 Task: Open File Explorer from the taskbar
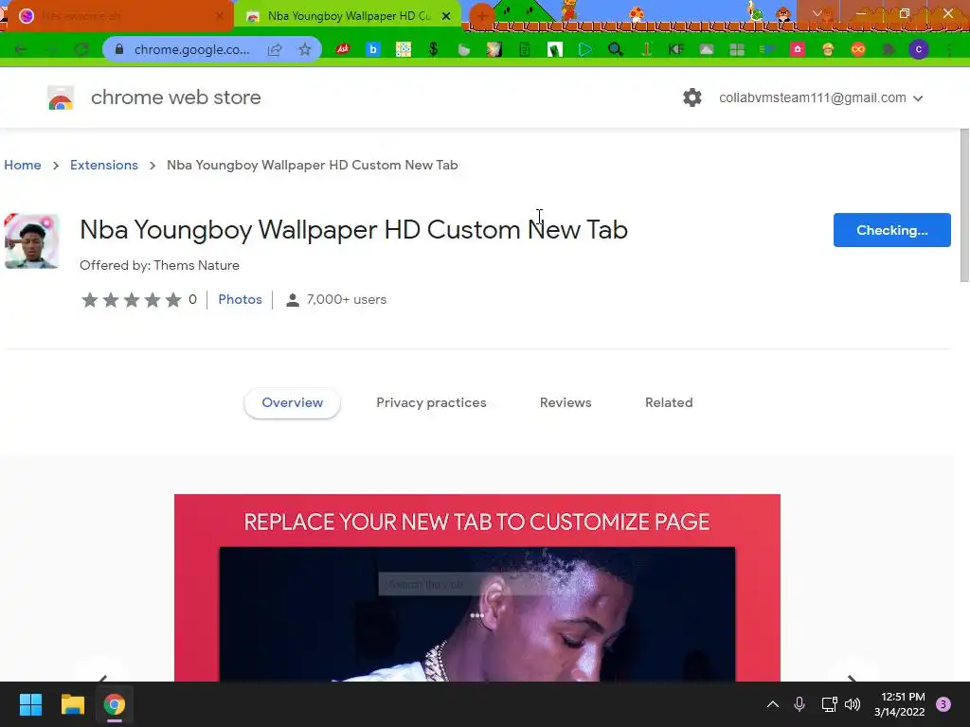click(x=72, y=704)
